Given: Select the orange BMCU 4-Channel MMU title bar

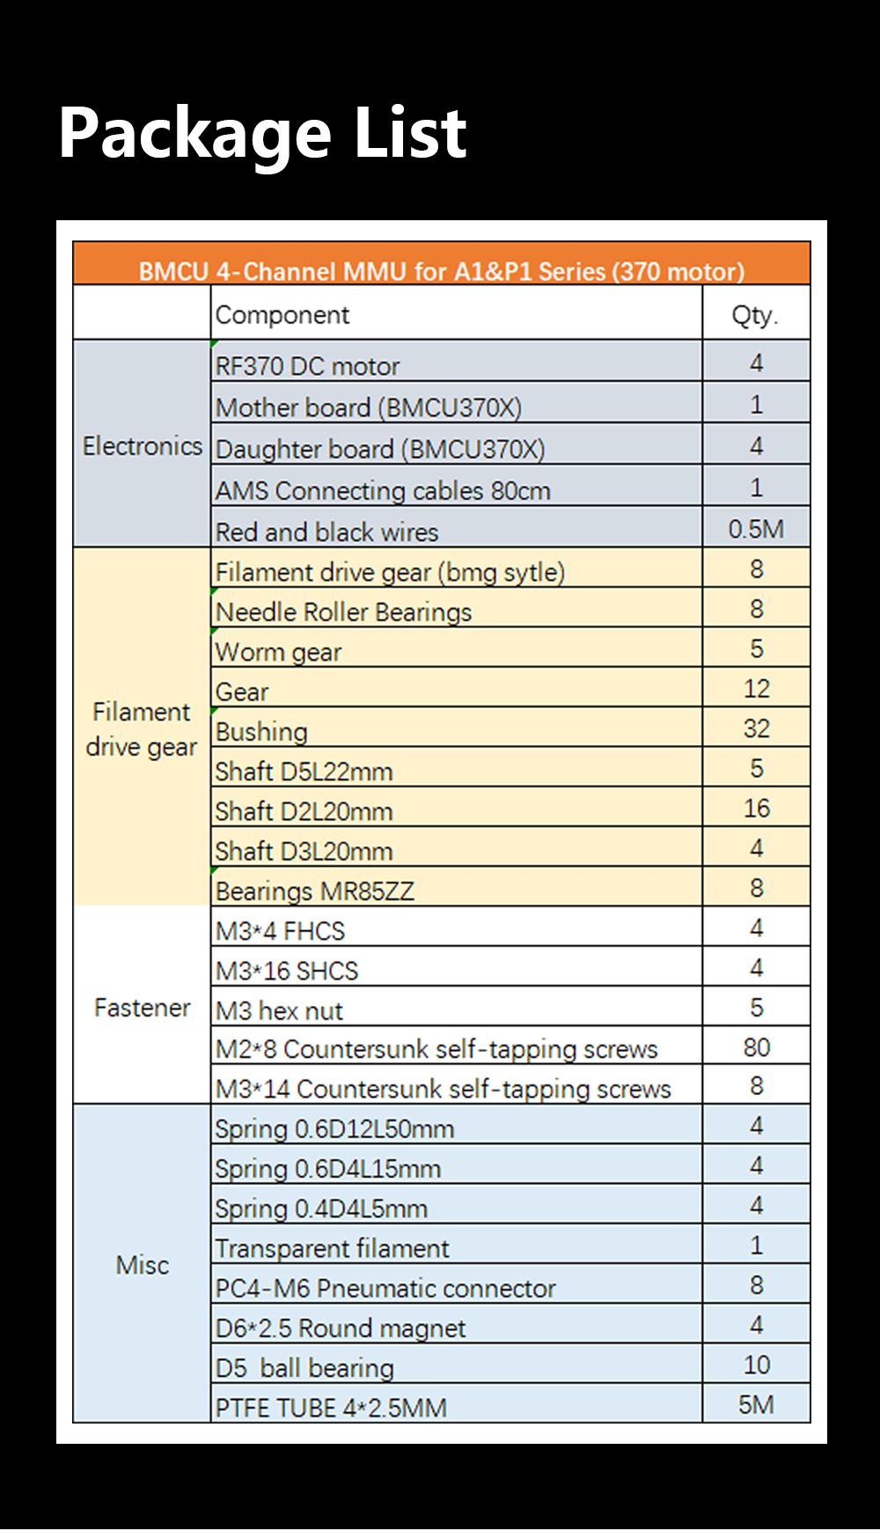Looking at the screenshot, I should pos(441,263).
